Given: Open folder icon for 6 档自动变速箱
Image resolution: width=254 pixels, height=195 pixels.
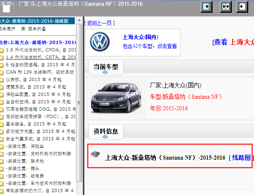Looking at the screenshot, I should (x=1, y=65).
